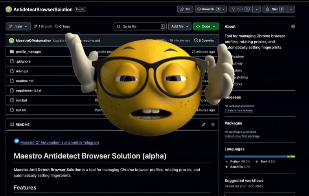Open the Star lists dropdown arrow
The width and height of the screenshot is (309, 196).
(291, 9)
